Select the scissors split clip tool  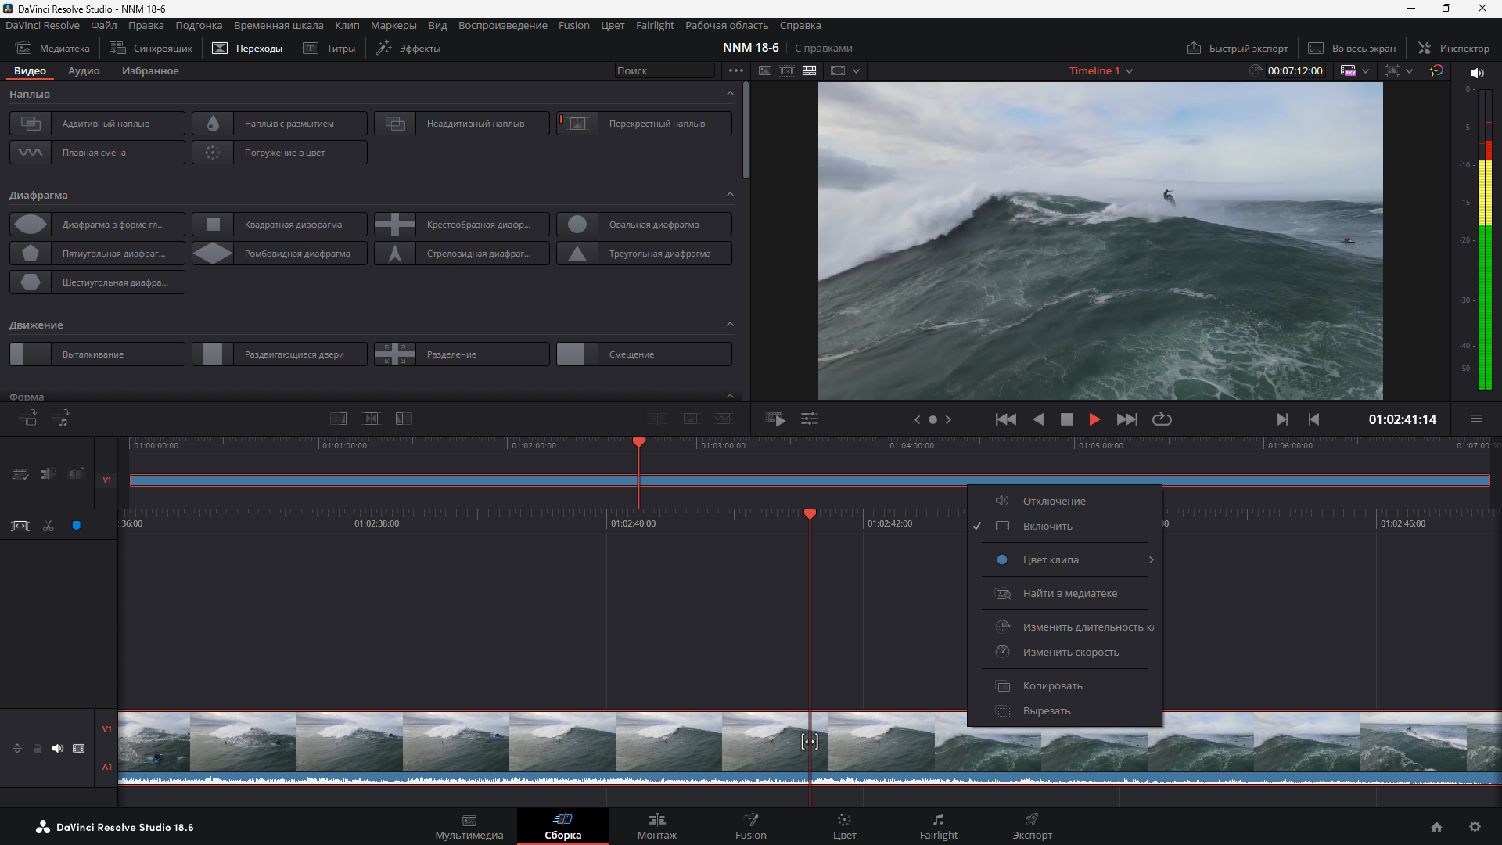49,526
